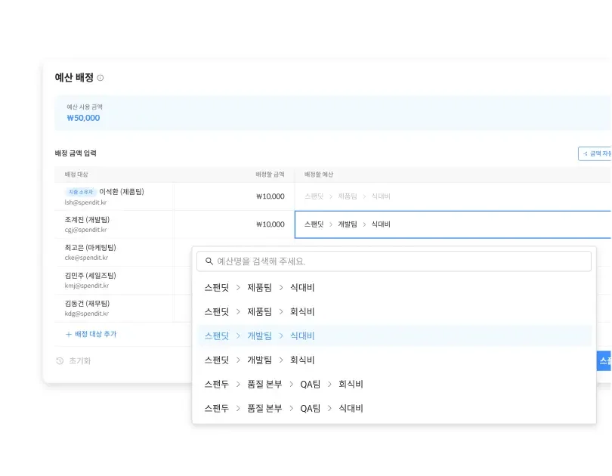This screenshot has height=476, width=612.
Task: Click the plus icon beside 배정 대상 추가
Action: pos(67,334)
